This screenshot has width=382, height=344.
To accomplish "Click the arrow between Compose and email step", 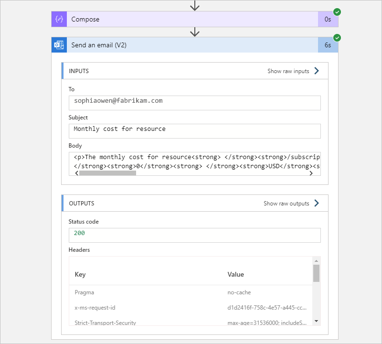I will point(195,32).
